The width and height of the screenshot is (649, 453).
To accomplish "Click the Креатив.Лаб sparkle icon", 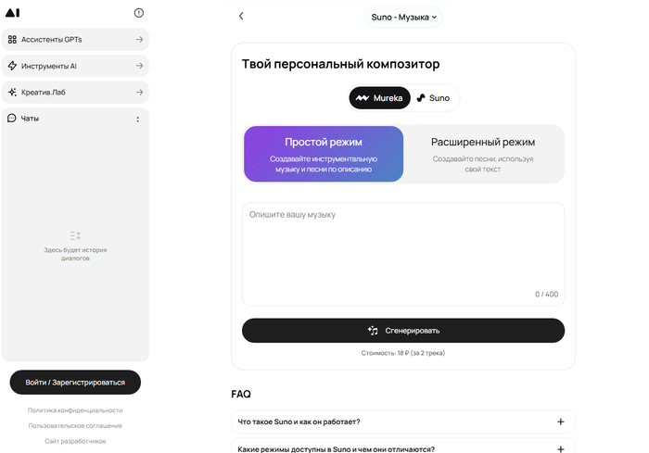I will pos(12,93).
